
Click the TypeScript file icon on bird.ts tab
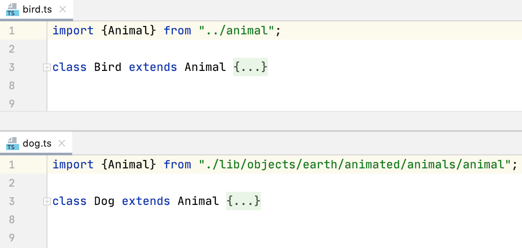point(12,10)
